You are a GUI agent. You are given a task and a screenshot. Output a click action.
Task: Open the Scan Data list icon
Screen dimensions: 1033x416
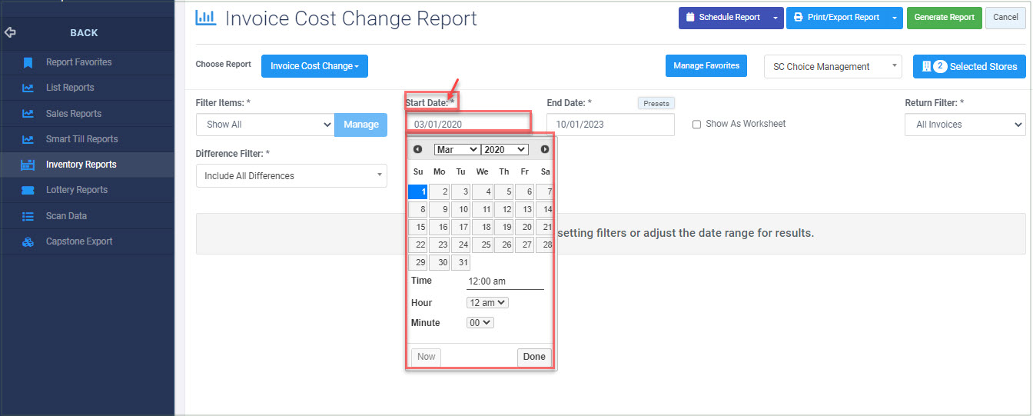[28, 216]
